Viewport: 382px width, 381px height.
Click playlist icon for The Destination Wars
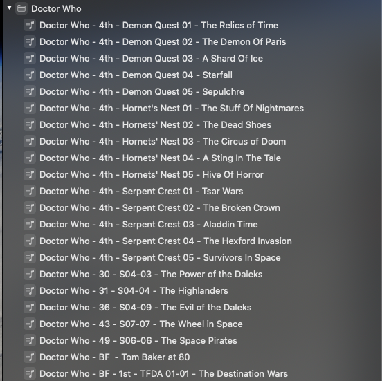(30, 373)
